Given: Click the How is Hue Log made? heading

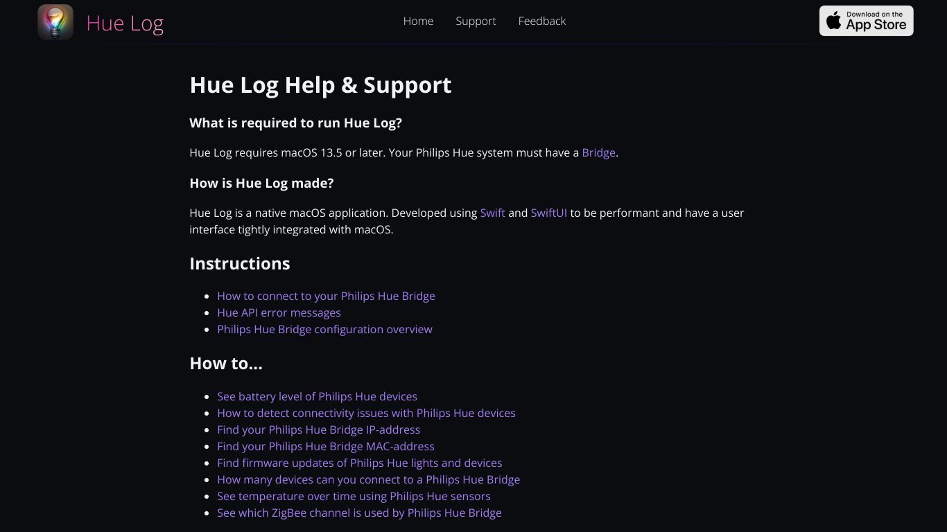Looking at the screenshot, I should point(261,183).
